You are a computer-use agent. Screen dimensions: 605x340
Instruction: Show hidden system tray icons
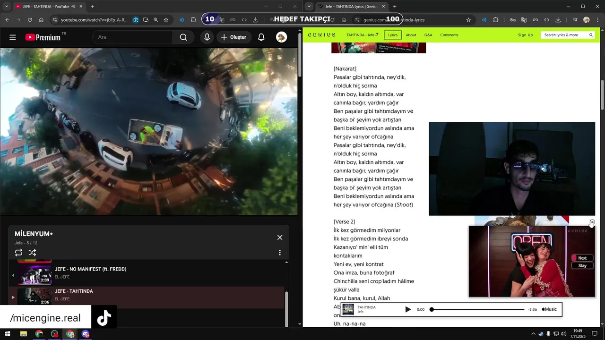coord(533,334)
